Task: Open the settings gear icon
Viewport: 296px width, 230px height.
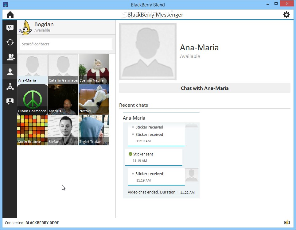Action: (x=286, y=15)
